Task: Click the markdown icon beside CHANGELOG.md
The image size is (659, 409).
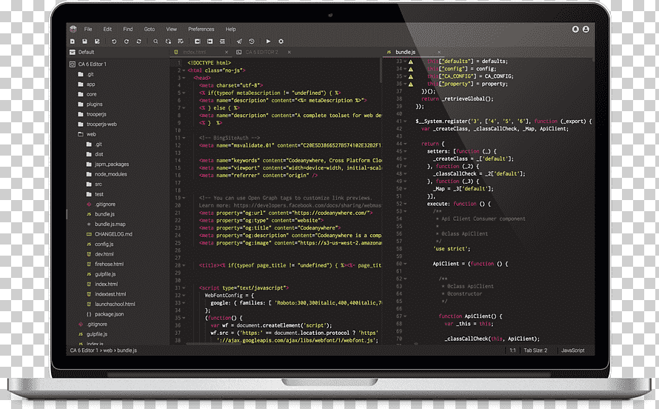Action: tap(89, 234)
